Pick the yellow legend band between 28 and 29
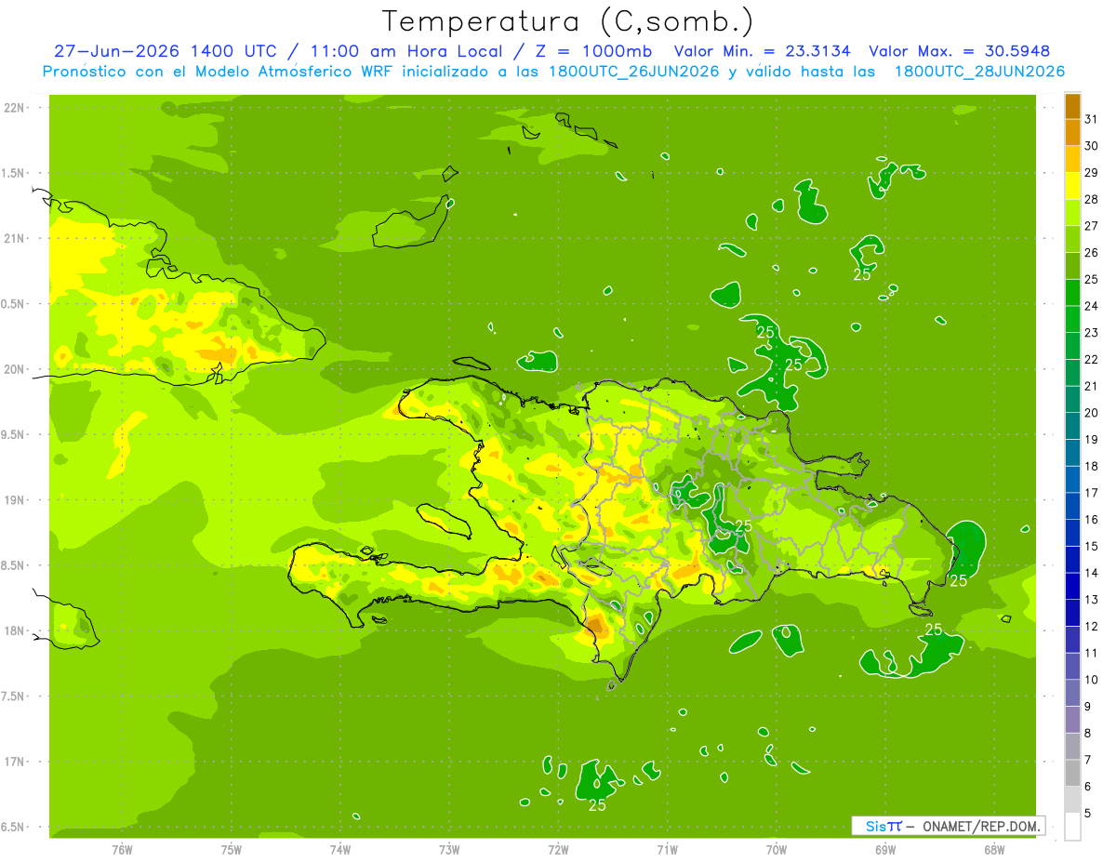The image size is (1116, 862). click(1072, 186)
